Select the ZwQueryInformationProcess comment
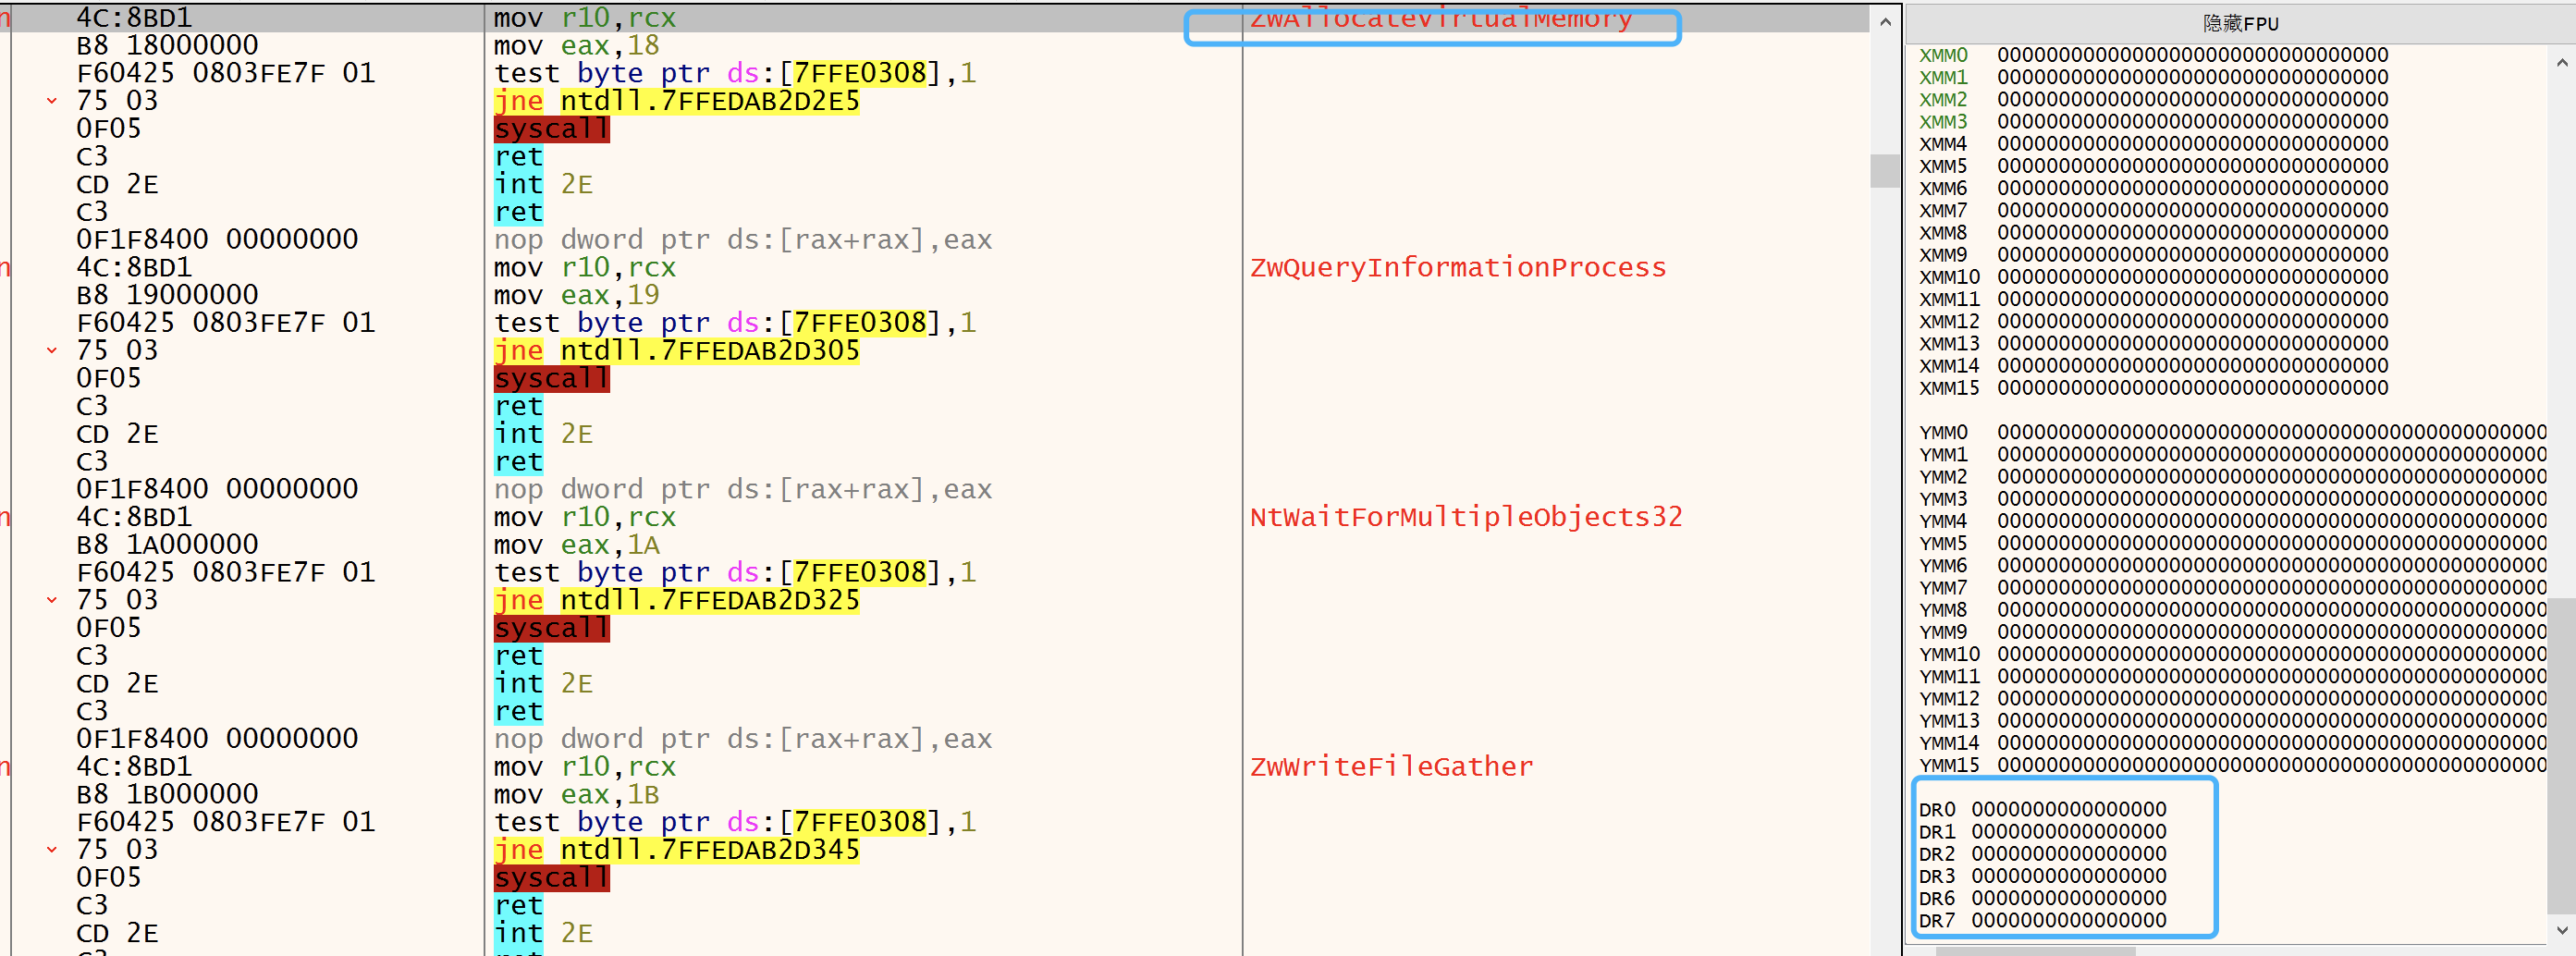The width and height of the screenshot is (2576, 956). (1457, 267)
